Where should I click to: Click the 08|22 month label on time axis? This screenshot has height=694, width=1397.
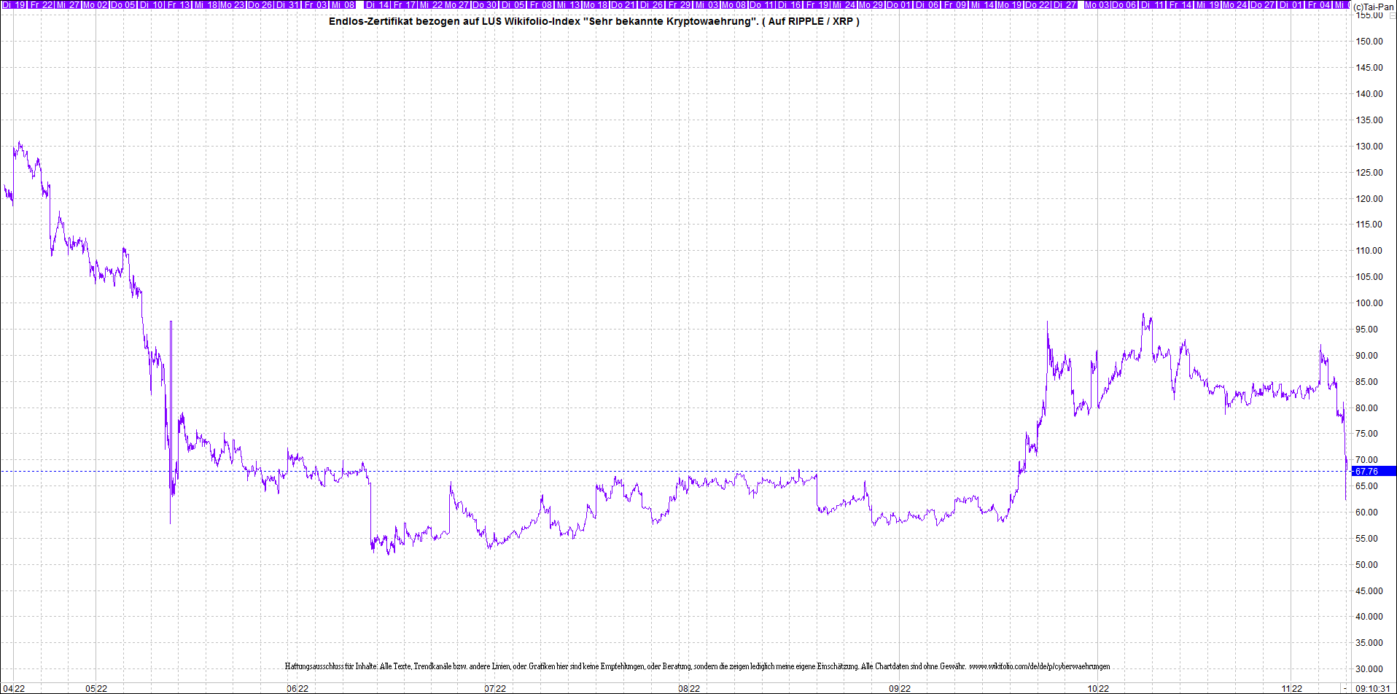click(x=689, y=688)
